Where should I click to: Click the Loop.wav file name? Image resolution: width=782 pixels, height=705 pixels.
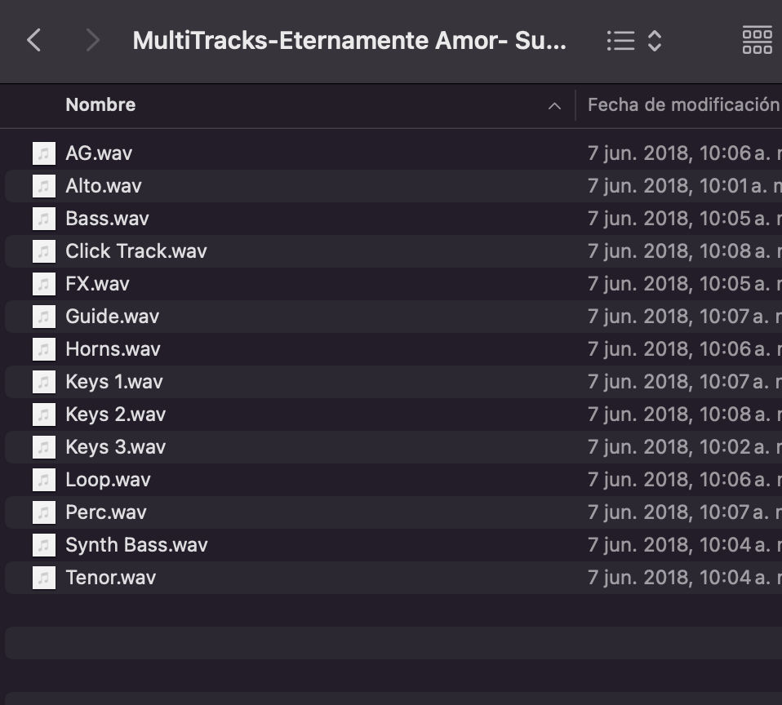(x=108, y=480)
